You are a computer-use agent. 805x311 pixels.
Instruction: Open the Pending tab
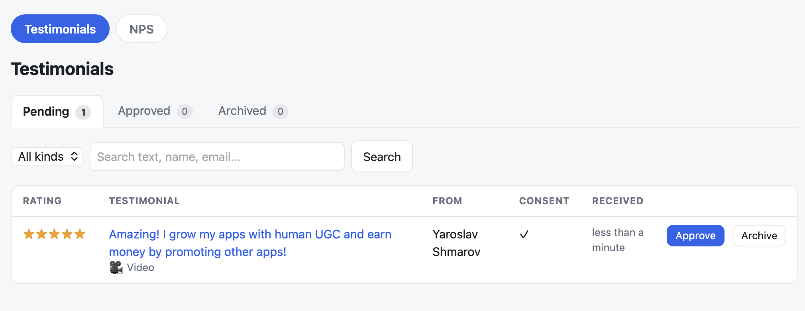pyautogui.click(x=57, y=111)
